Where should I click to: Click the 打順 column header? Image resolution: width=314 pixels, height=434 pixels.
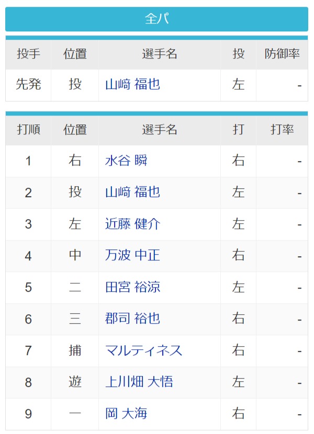(x=28, y=130)
